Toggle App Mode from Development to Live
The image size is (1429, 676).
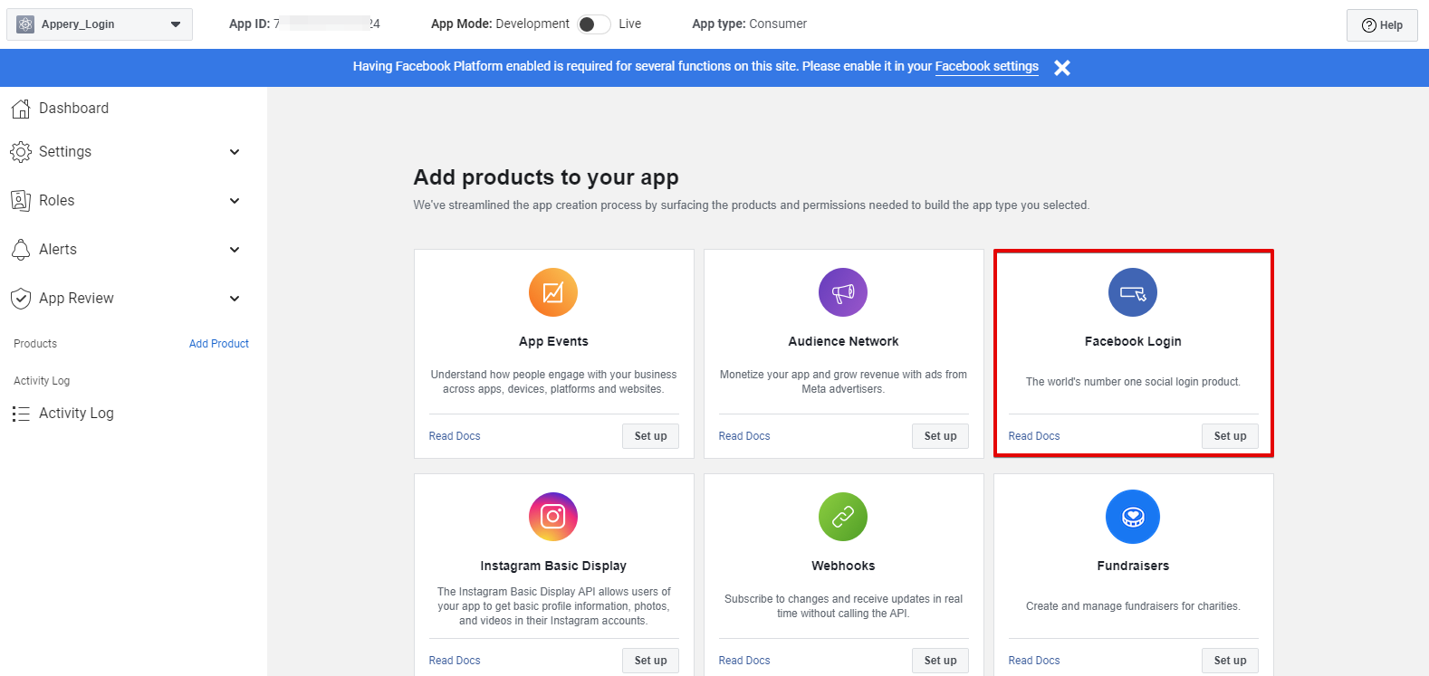[594, 24]
